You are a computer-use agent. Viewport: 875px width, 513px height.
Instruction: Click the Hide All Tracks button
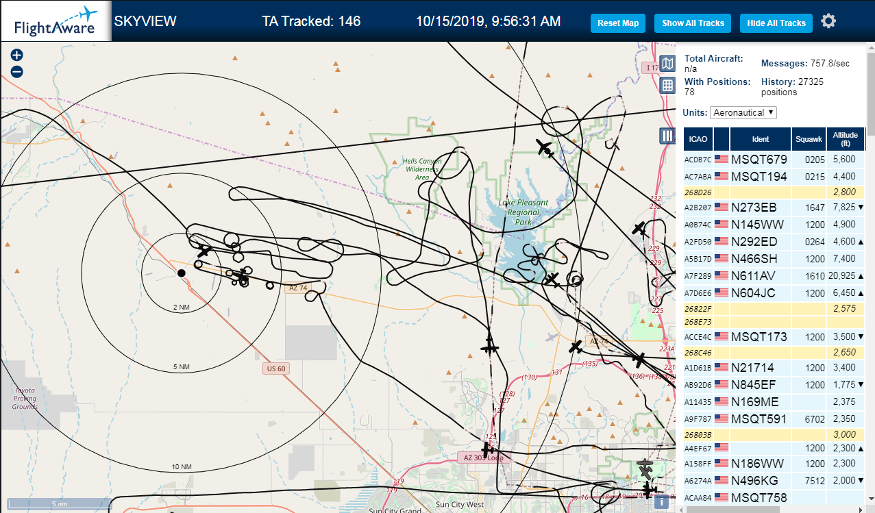pos(776,23)
